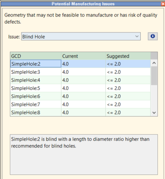
Task: Select the SimpleHole:4 row
Action: [x=80, y=80]
